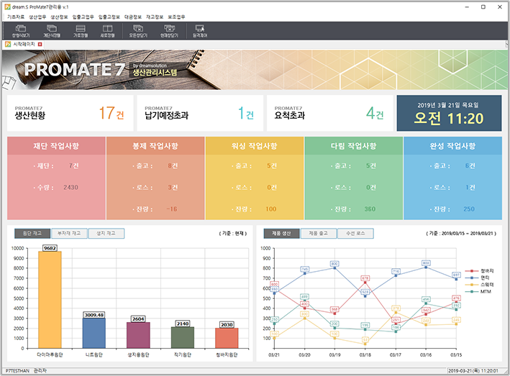The height and width of the screenshot is (376, 510).
Task: Select the 생지 재고 chart tab
Action: 106,234
